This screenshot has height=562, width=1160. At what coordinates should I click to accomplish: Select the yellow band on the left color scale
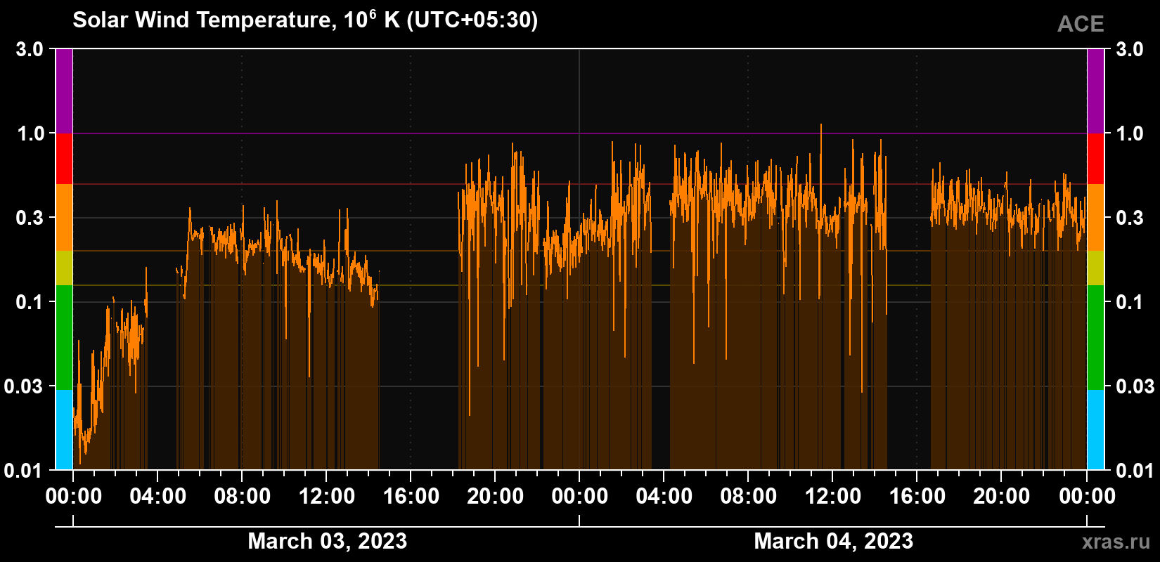point(64,268)
